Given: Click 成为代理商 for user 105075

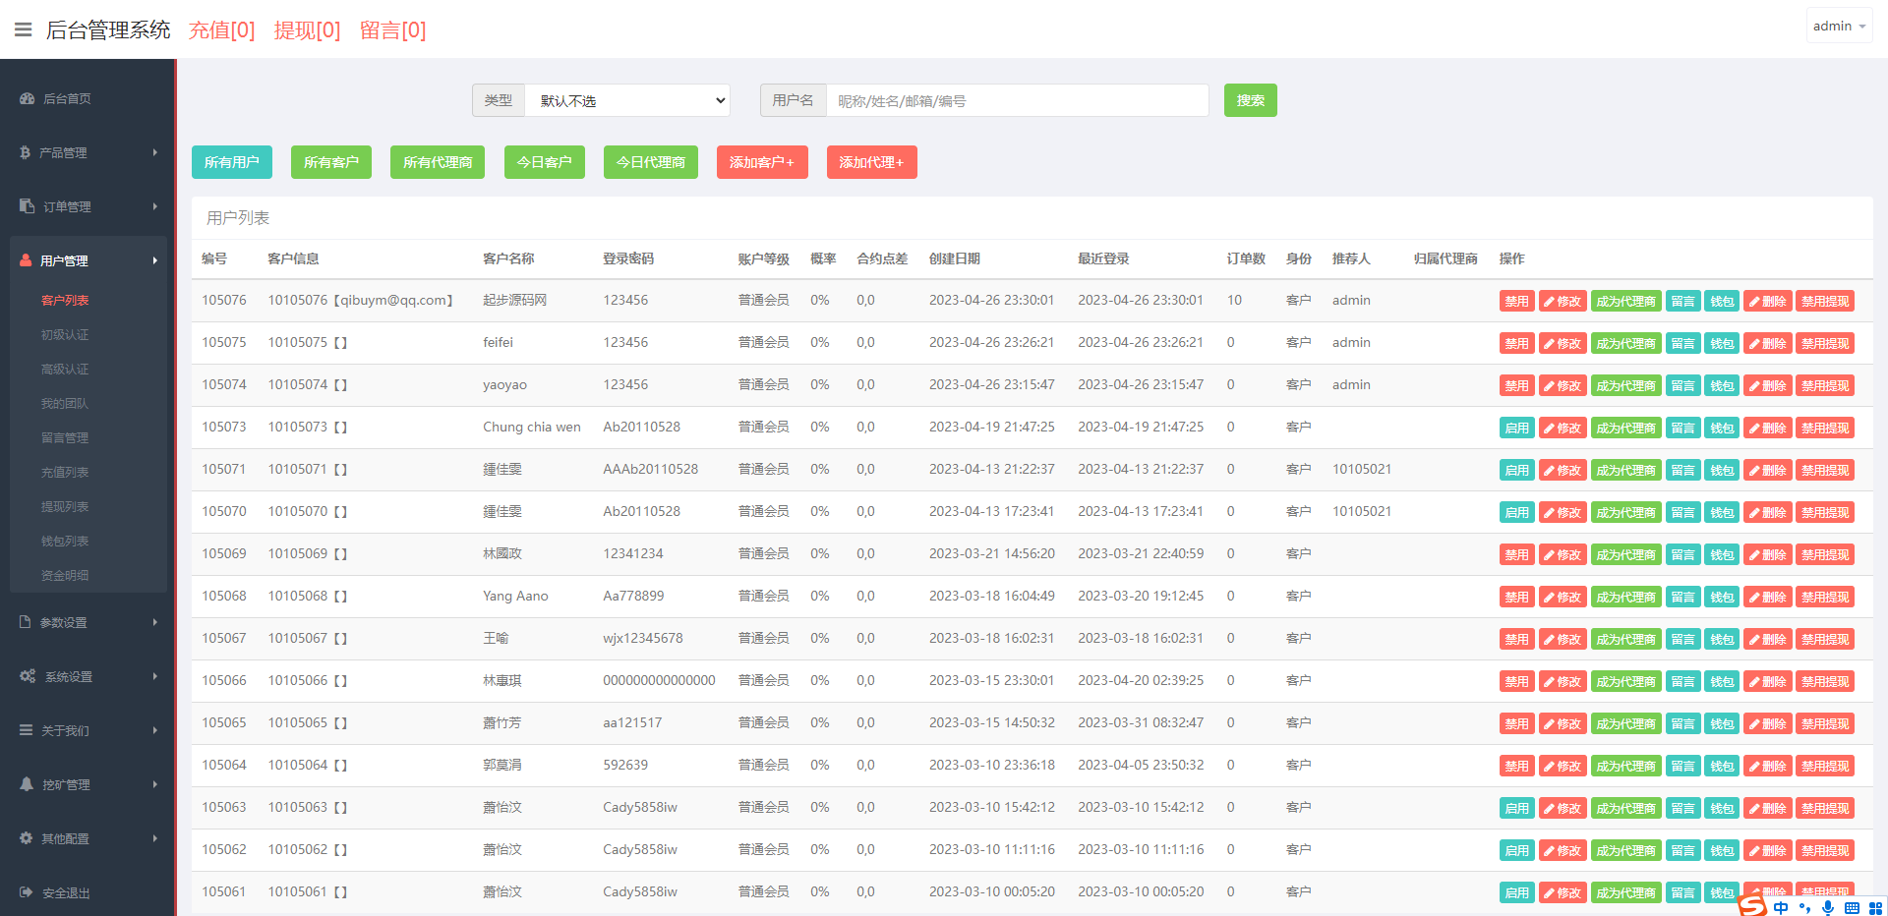Looking at the screenshot, I should coord(1625,344).
